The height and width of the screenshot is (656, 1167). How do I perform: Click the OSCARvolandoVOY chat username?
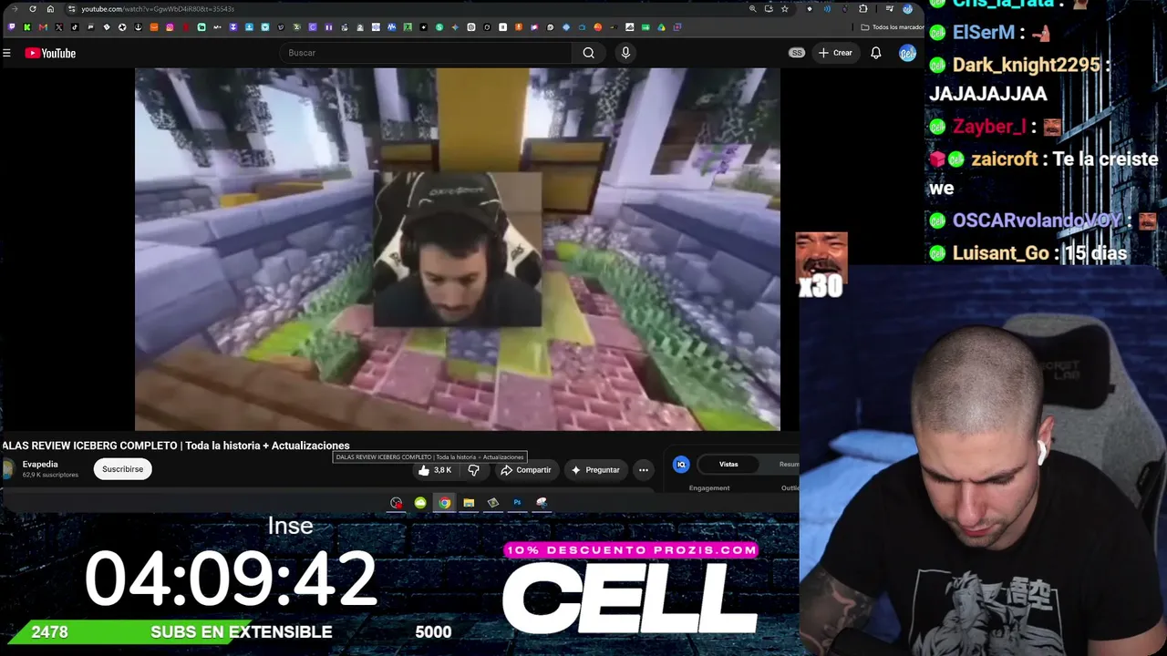(x=1038, y=221)
